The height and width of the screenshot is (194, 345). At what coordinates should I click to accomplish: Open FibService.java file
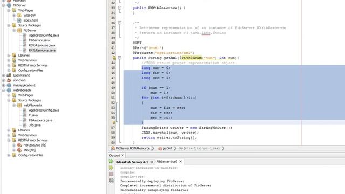coord(39,40)
